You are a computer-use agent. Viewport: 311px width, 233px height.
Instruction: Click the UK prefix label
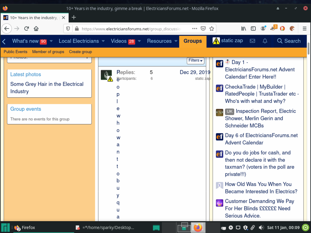click(230, 112)
